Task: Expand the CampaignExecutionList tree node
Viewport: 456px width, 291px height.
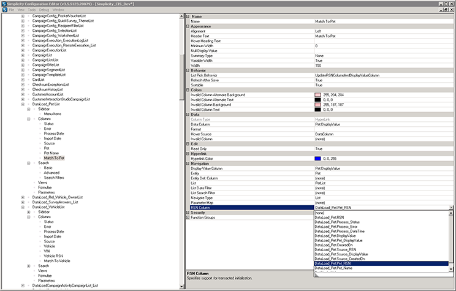Action: [x=23, y=50]
